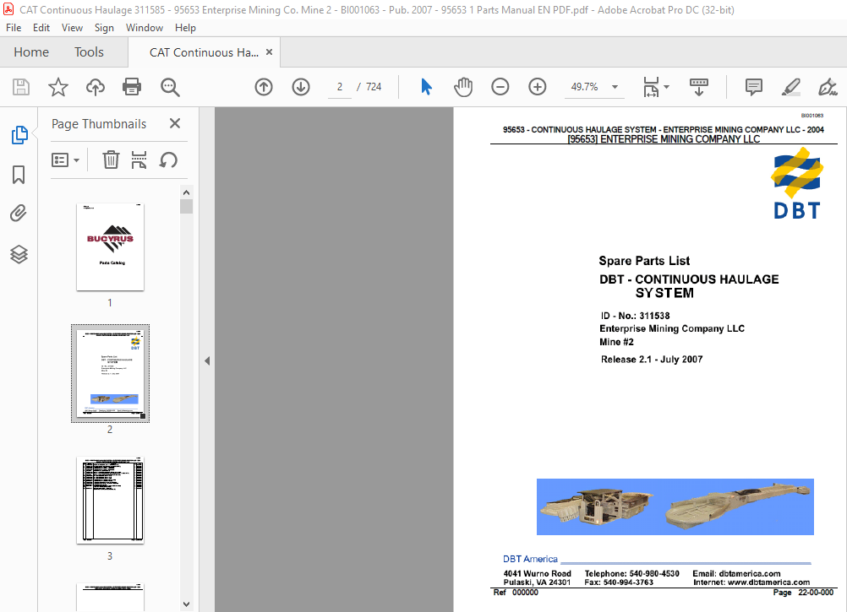The image size is (847, 612).
Task: Click the cloud upload icon
Action: (x=95, y=87)
